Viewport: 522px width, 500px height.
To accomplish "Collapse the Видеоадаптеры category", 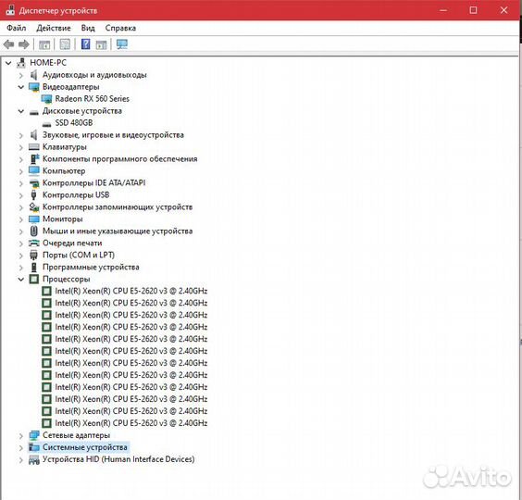I will click(x=21, y=87).
